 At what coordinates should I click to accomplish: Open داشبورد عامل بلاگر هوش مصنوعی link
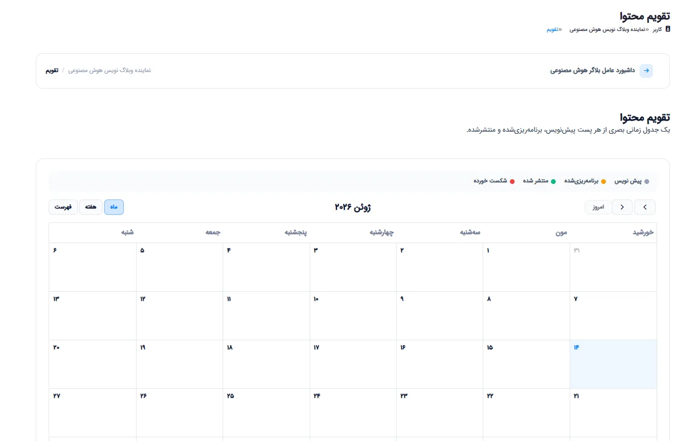coord(593,70)
